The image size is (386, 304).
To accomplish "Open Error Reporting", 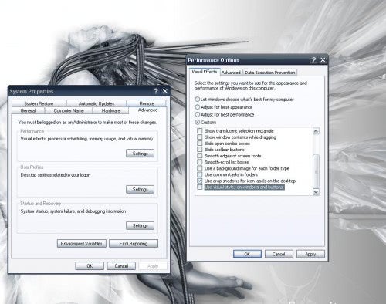I will click(x=134, y=243).
